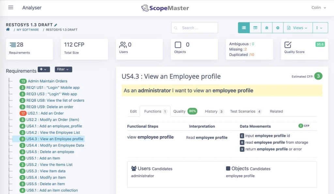Open the settings gear icon
Screen dimensions: 334x194
click(x=278, y=28)
